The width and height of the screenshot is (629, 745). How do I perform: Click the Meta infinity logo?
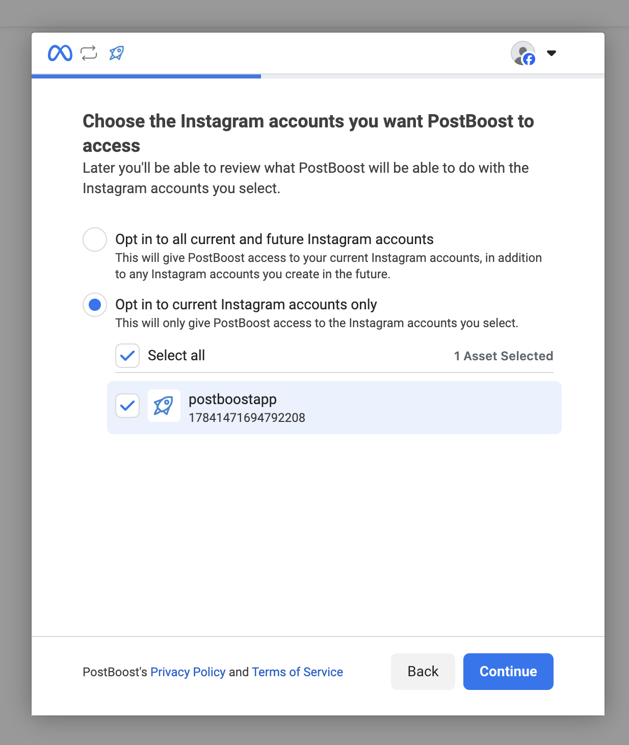[60, 53]
